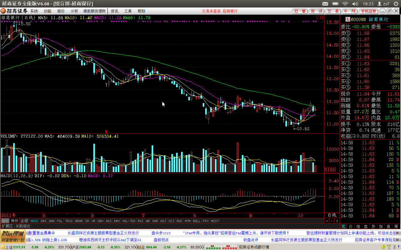Select the VOL-TDX indicator tab
The height and width of the screenshot is (250, 401).
click(129, 221)
